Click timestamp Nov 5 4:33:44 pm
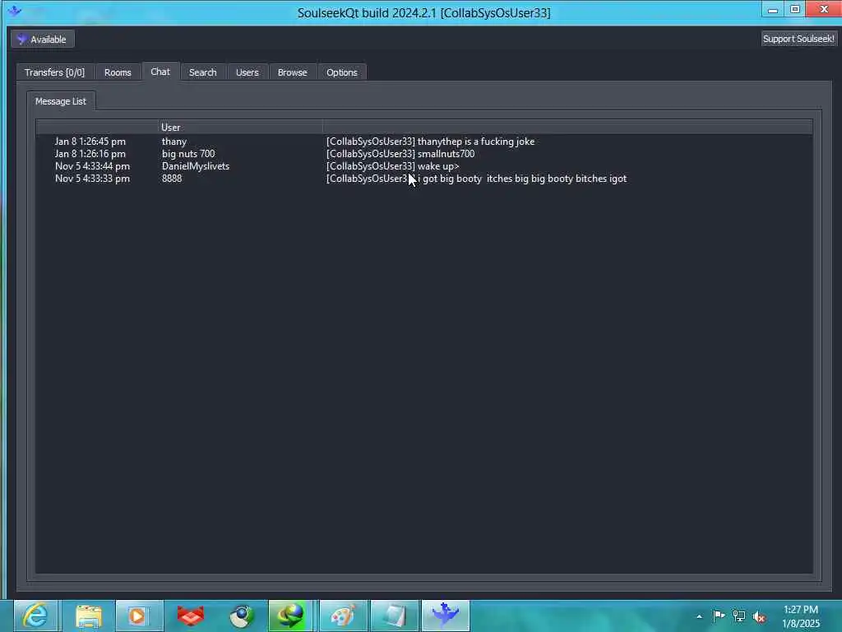 click(92, 166)
